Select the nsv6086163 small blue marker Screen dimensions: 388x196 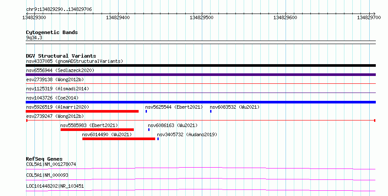click(149, 130)
